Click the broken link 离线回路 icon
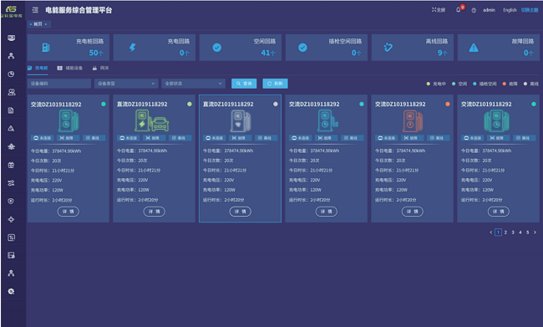Screen dimensions: 543x327 pyautogui.click(x=388, y=48)
